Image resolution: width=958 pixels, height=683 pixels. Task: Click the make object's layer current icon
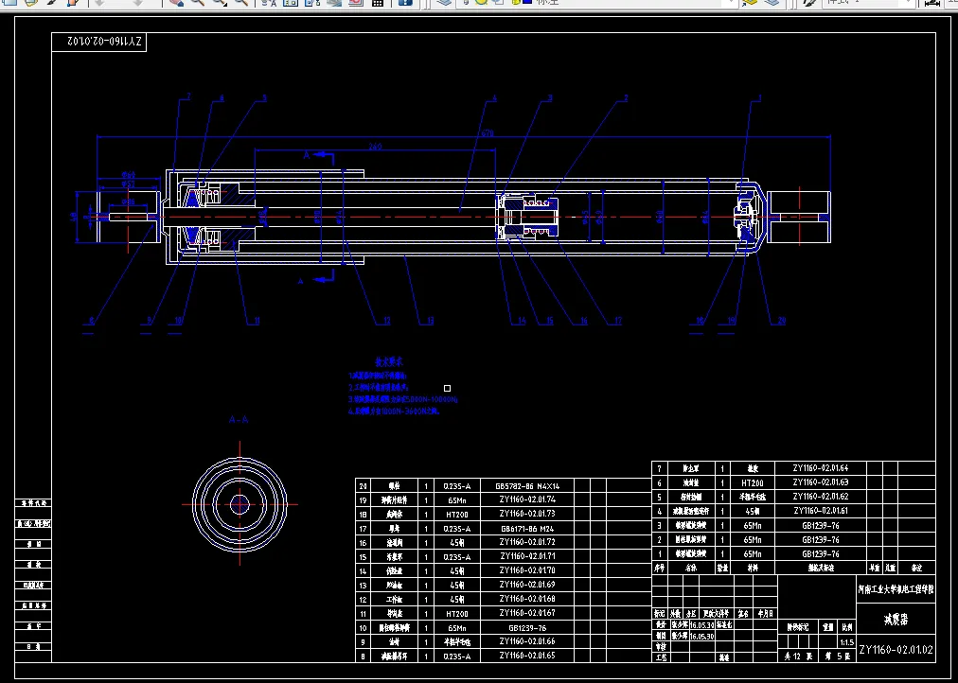click(751, 3)
